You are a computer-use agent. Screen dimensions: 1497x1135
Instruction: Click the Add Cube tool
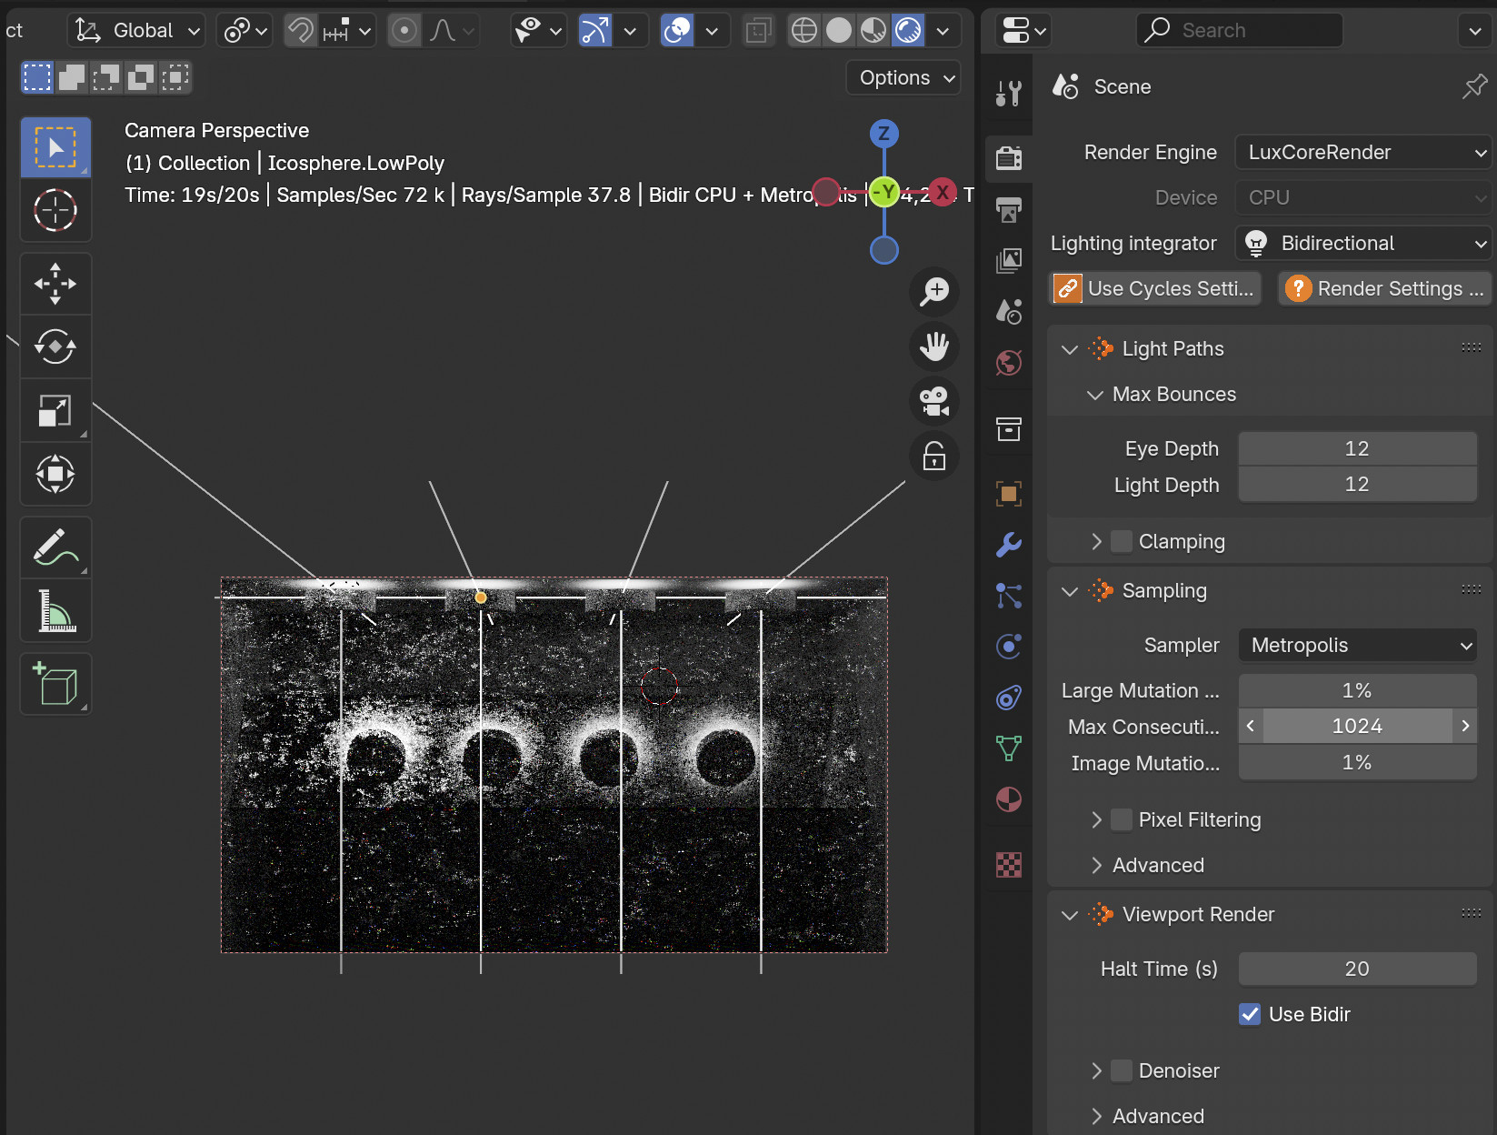point(55,684)
